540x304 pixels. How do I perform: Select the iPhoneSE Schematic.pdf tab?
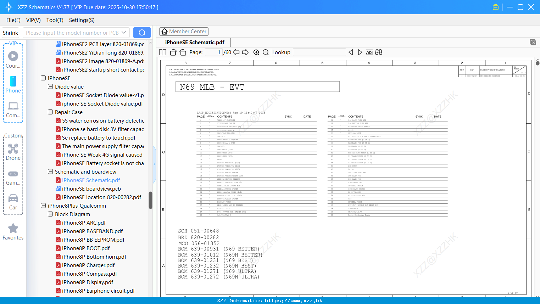[x=195, y=43]
